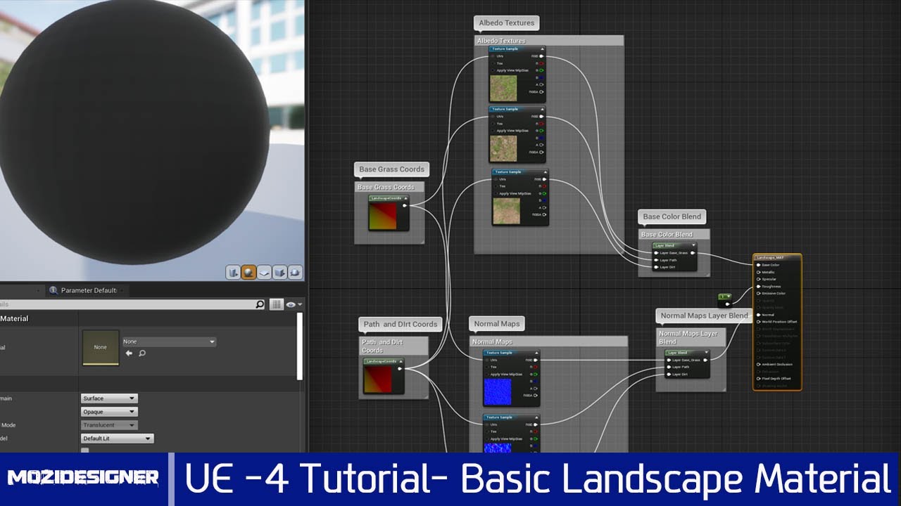Open the eye view options dropdown
The image size is (901, 506).
(294, 304)
